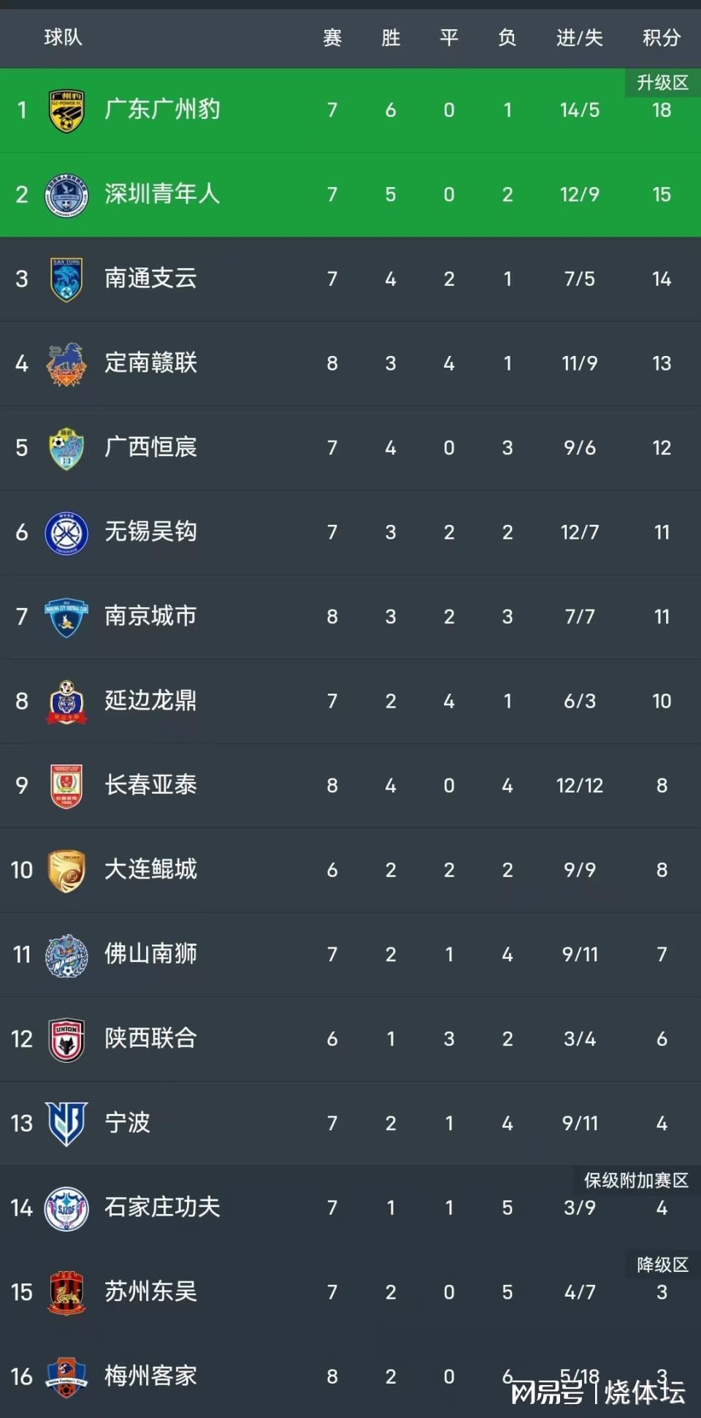Select the 南通支云 team badge
701x1418 pixels.
[x=66, y=279]
